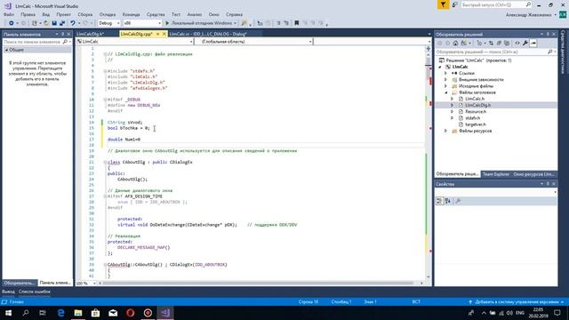Click the Quick Launch search field
Screen dimensions: 569x320
[496, 4]
